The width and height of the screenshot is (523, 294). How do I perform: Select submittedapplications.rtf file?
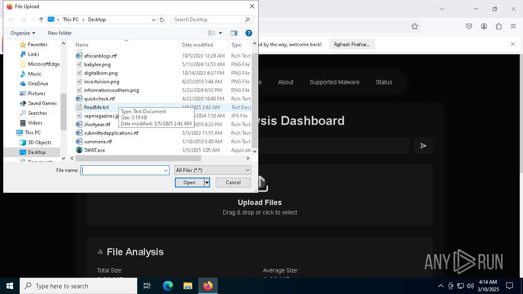pyautogui.click(x=111, y=133)
